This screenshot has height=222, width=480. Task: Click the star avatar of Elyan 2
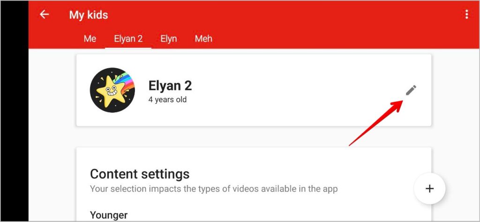pos(112,90)
